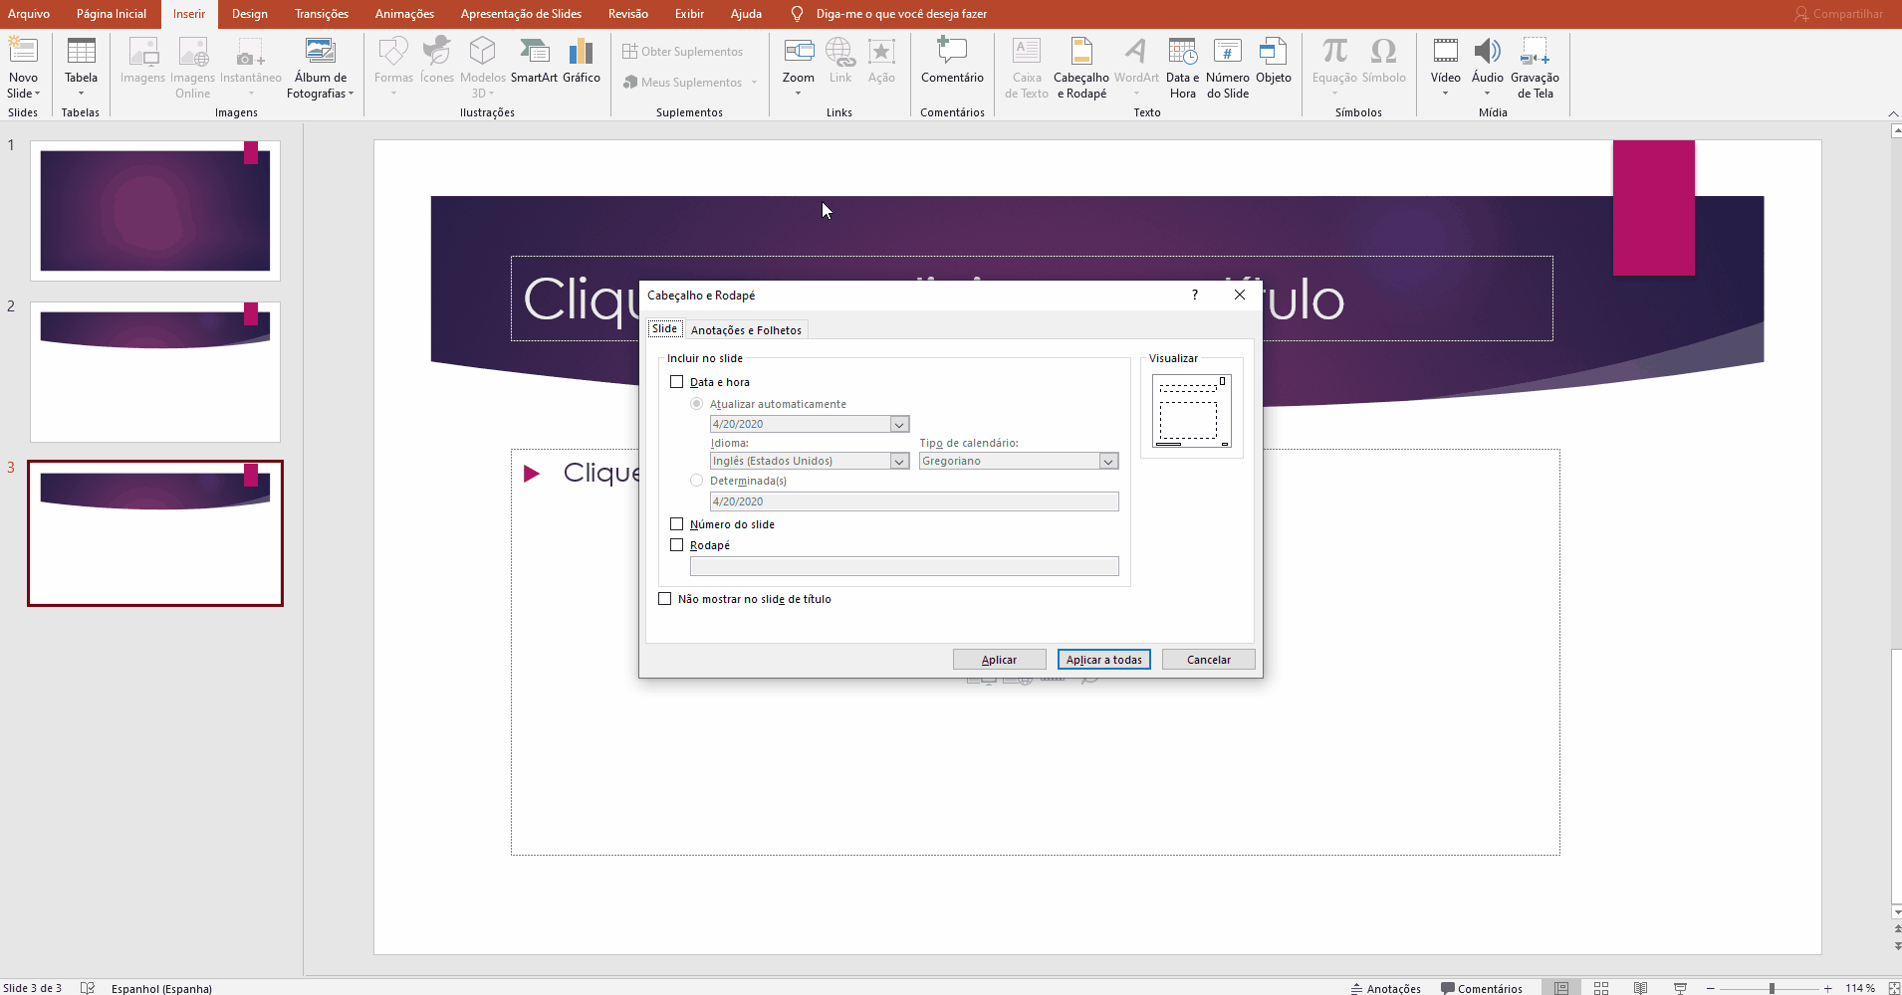1902x995 pixels.
Task: Switch to Anotações e Folhetos tab
Action: [746, 330]
